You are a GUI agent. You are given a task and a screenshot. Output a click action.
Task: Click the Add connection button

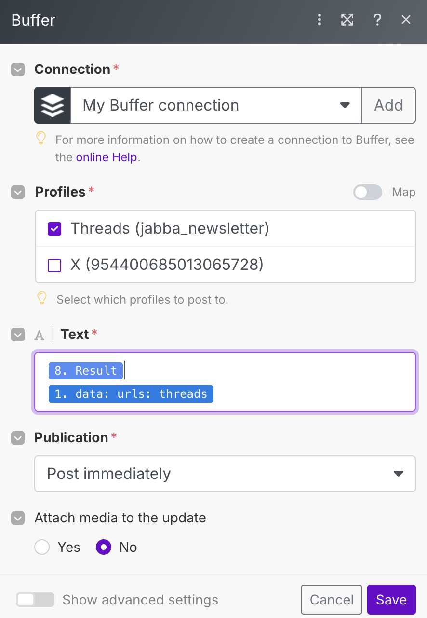389,105
